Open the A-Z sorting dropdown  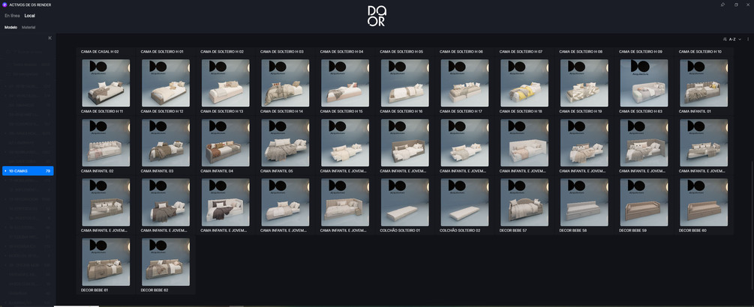(734, 39)
